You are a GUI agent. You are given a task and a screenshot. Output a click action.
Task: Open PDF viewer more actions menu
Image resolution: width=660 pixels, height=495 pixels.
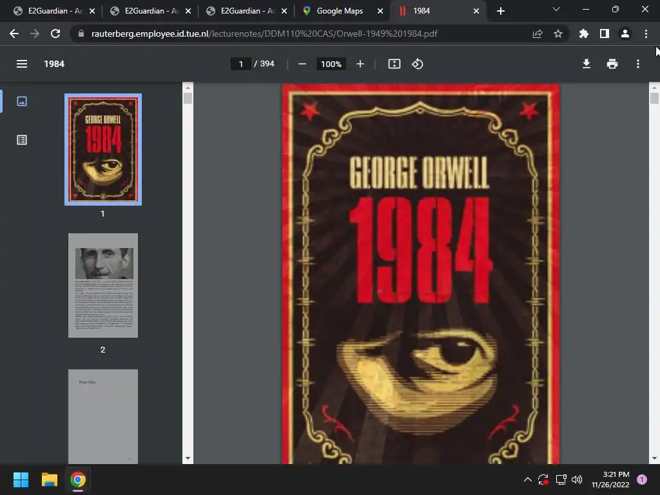click(x=638, y=64)
